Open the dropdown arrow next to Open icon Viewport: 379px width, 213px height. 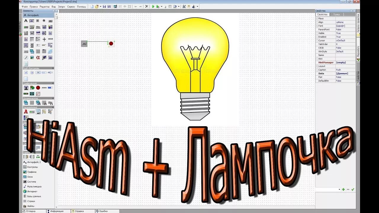(x=100, y=7)
